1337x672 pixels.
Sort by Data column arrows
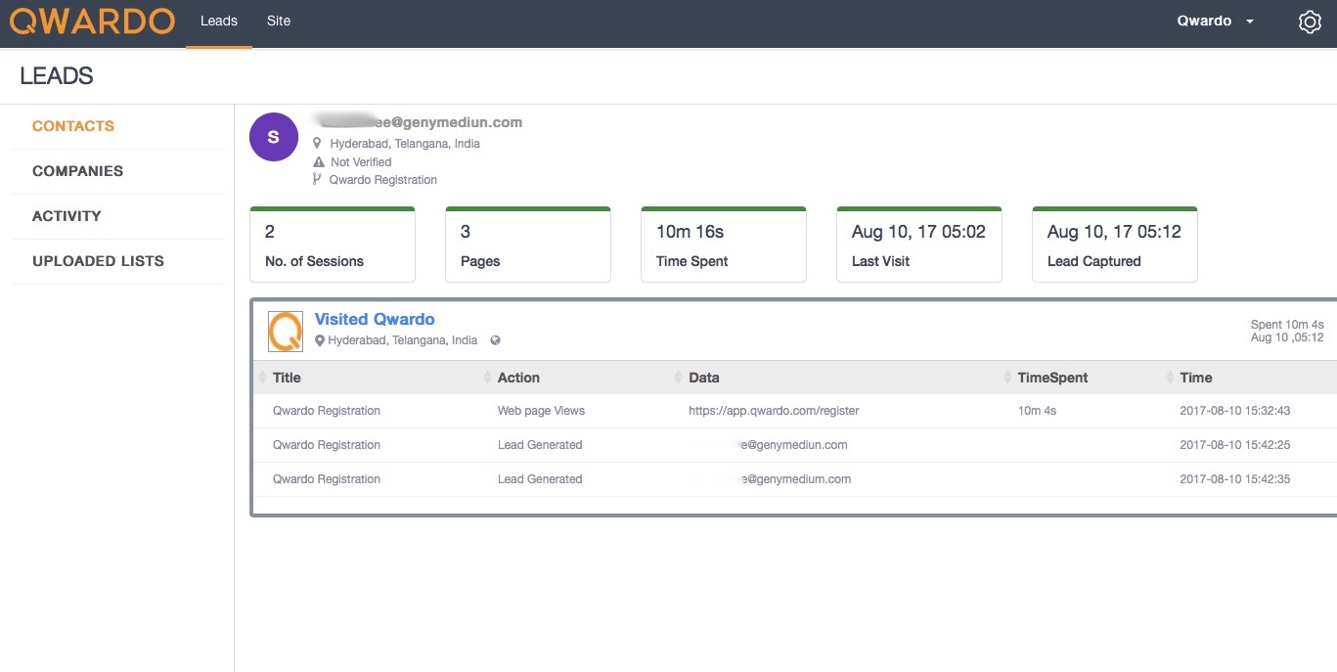[679, 378]
